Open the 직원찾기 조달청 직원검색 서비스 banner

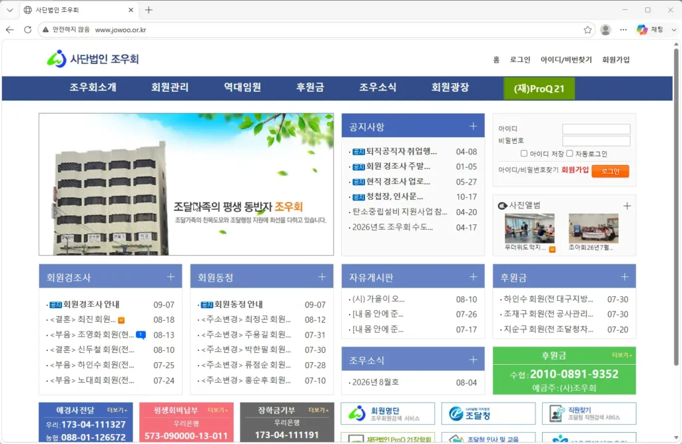[x=589, y=413]
